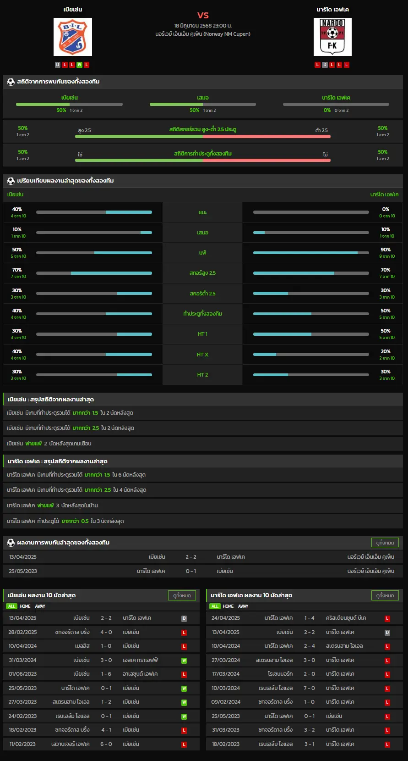The image size is (408, 761).
Task: Open view-all button in head-to-head results header
Action: click(x=385, y=543)
